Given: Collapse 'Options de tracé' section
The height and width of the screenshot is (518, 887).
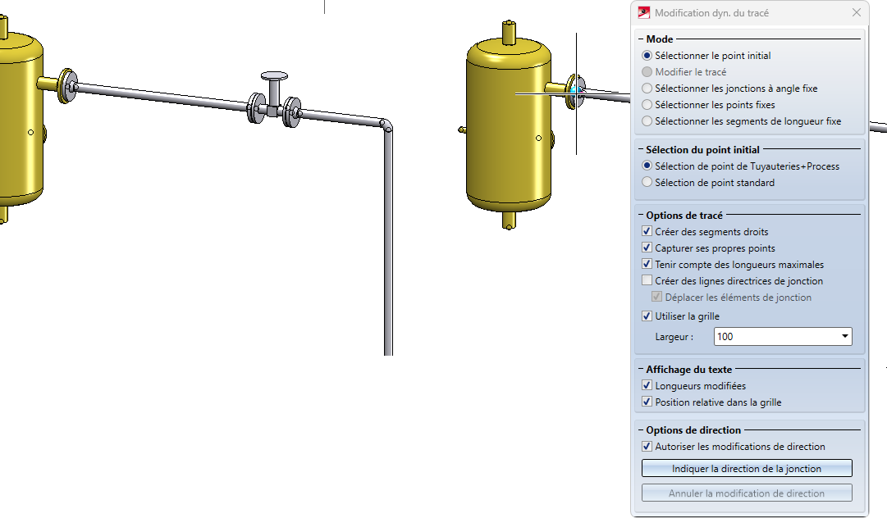Looking at the screenshot, I should [642, 216].
